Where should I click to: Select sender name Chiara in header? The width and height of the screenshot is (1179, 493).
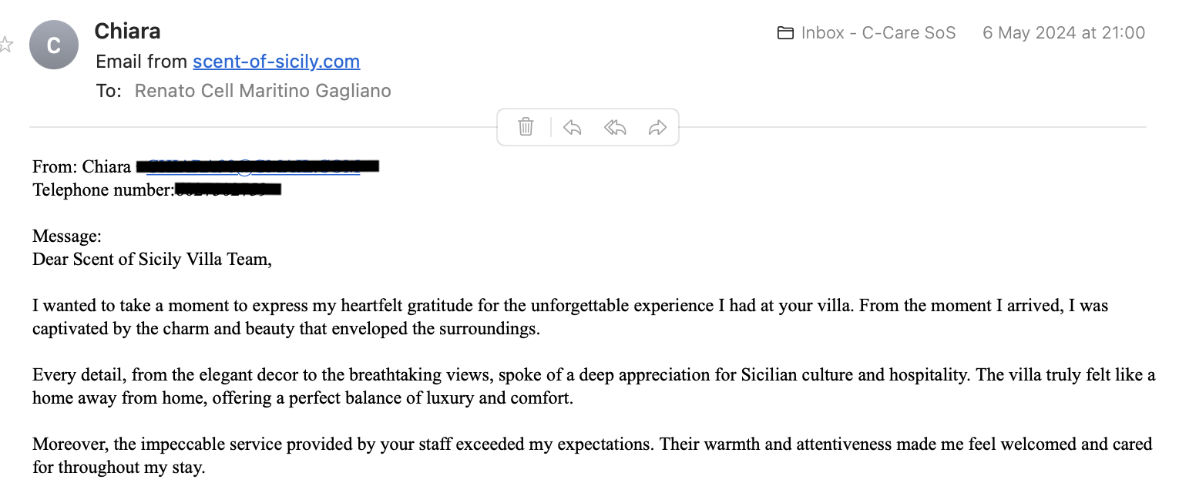(127, 32)
